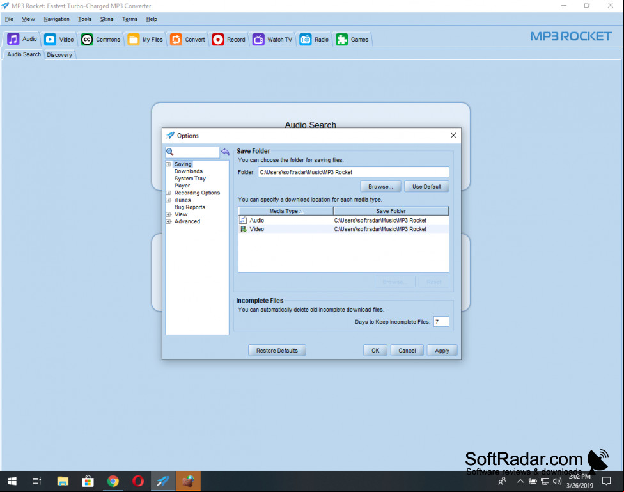Image resolution: width=624 pixels, height=492 pixels.
Task: Close the Options dialog
Action: coord(453,136)
